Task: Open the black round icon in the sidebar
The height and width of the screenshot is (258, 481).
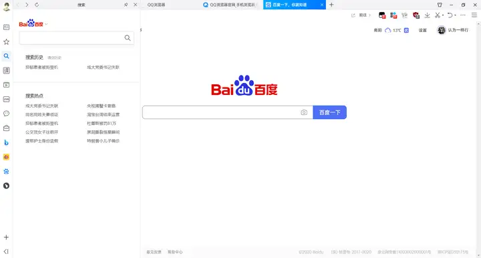Action: 6,186
